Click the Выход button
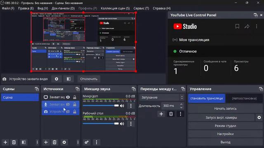 click(225, 142)
